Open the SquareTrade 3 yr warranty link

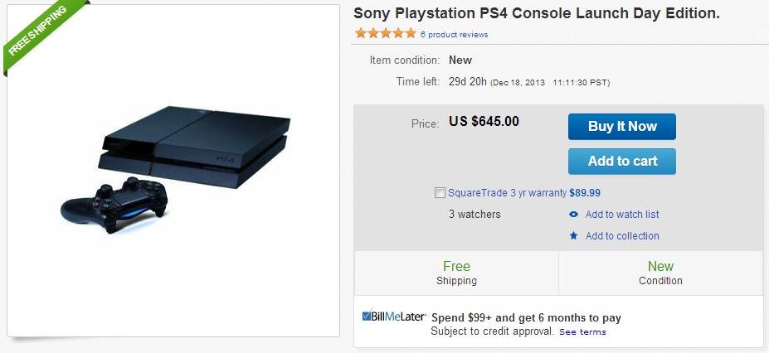click(x=507, y=193)
